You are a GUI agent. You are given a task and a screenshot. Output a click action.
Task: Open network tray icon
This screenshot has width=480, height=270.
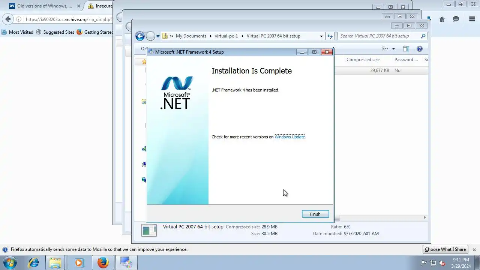433,263
